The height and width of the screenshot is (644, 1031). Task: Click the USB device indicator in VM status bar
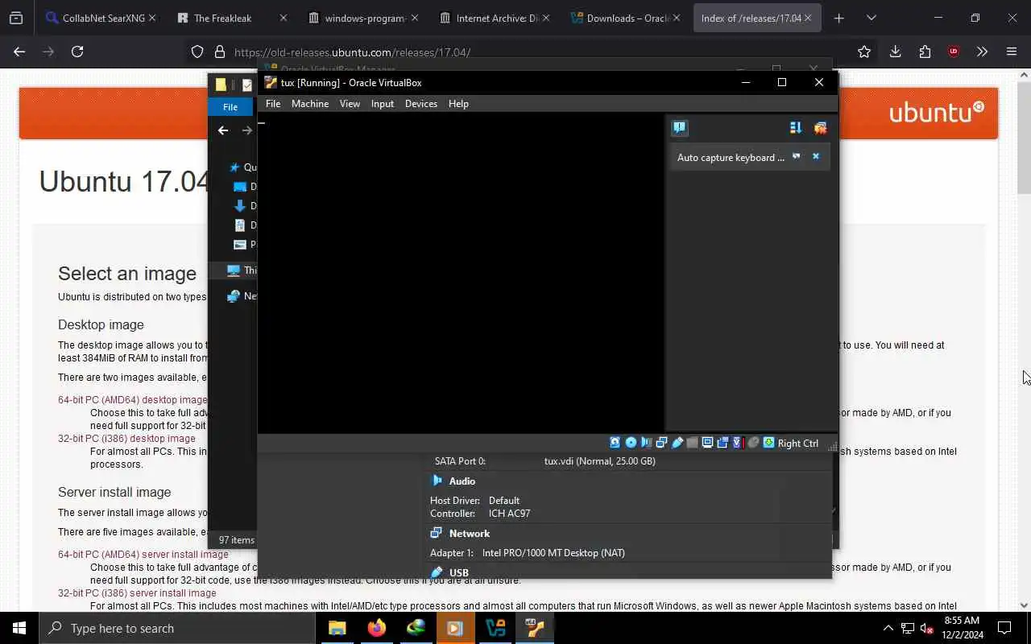(677, 443)
